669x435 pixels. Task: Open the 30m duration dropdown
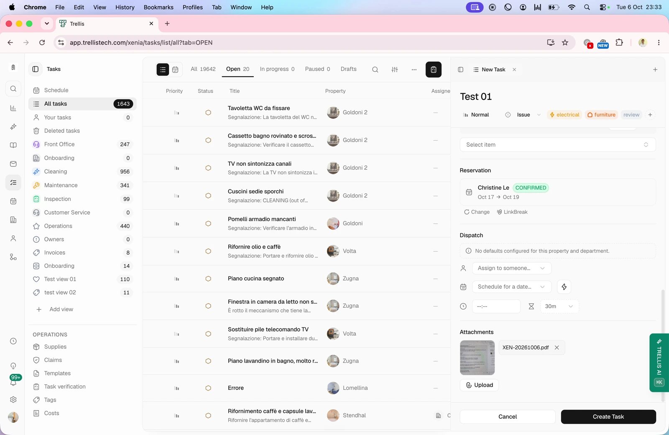tap(559, 306)
